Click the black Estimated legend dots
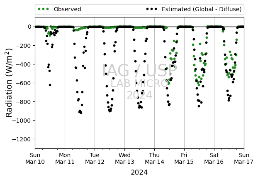Image resolution: width=258 pixels, height=180 pixels. click(x=151, y=9)
